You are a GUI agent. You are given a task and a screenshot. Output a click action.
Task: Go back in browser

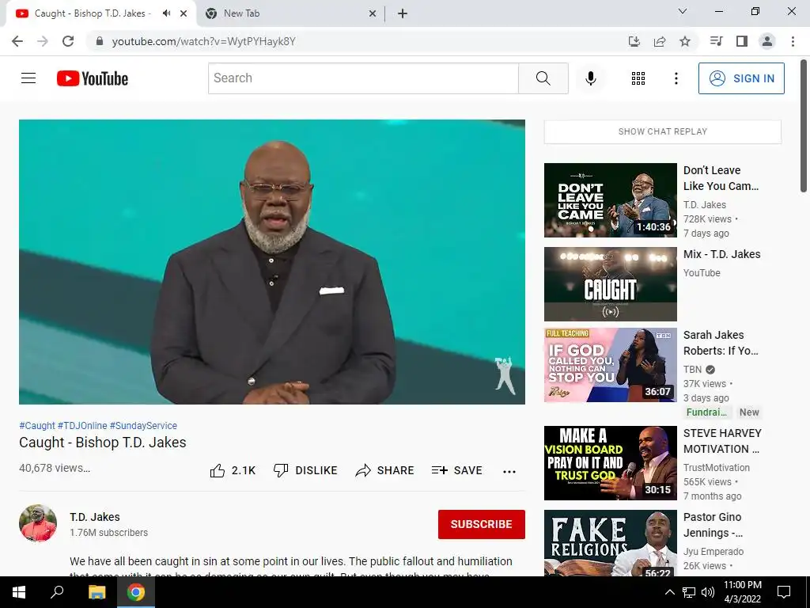point(17,41)
